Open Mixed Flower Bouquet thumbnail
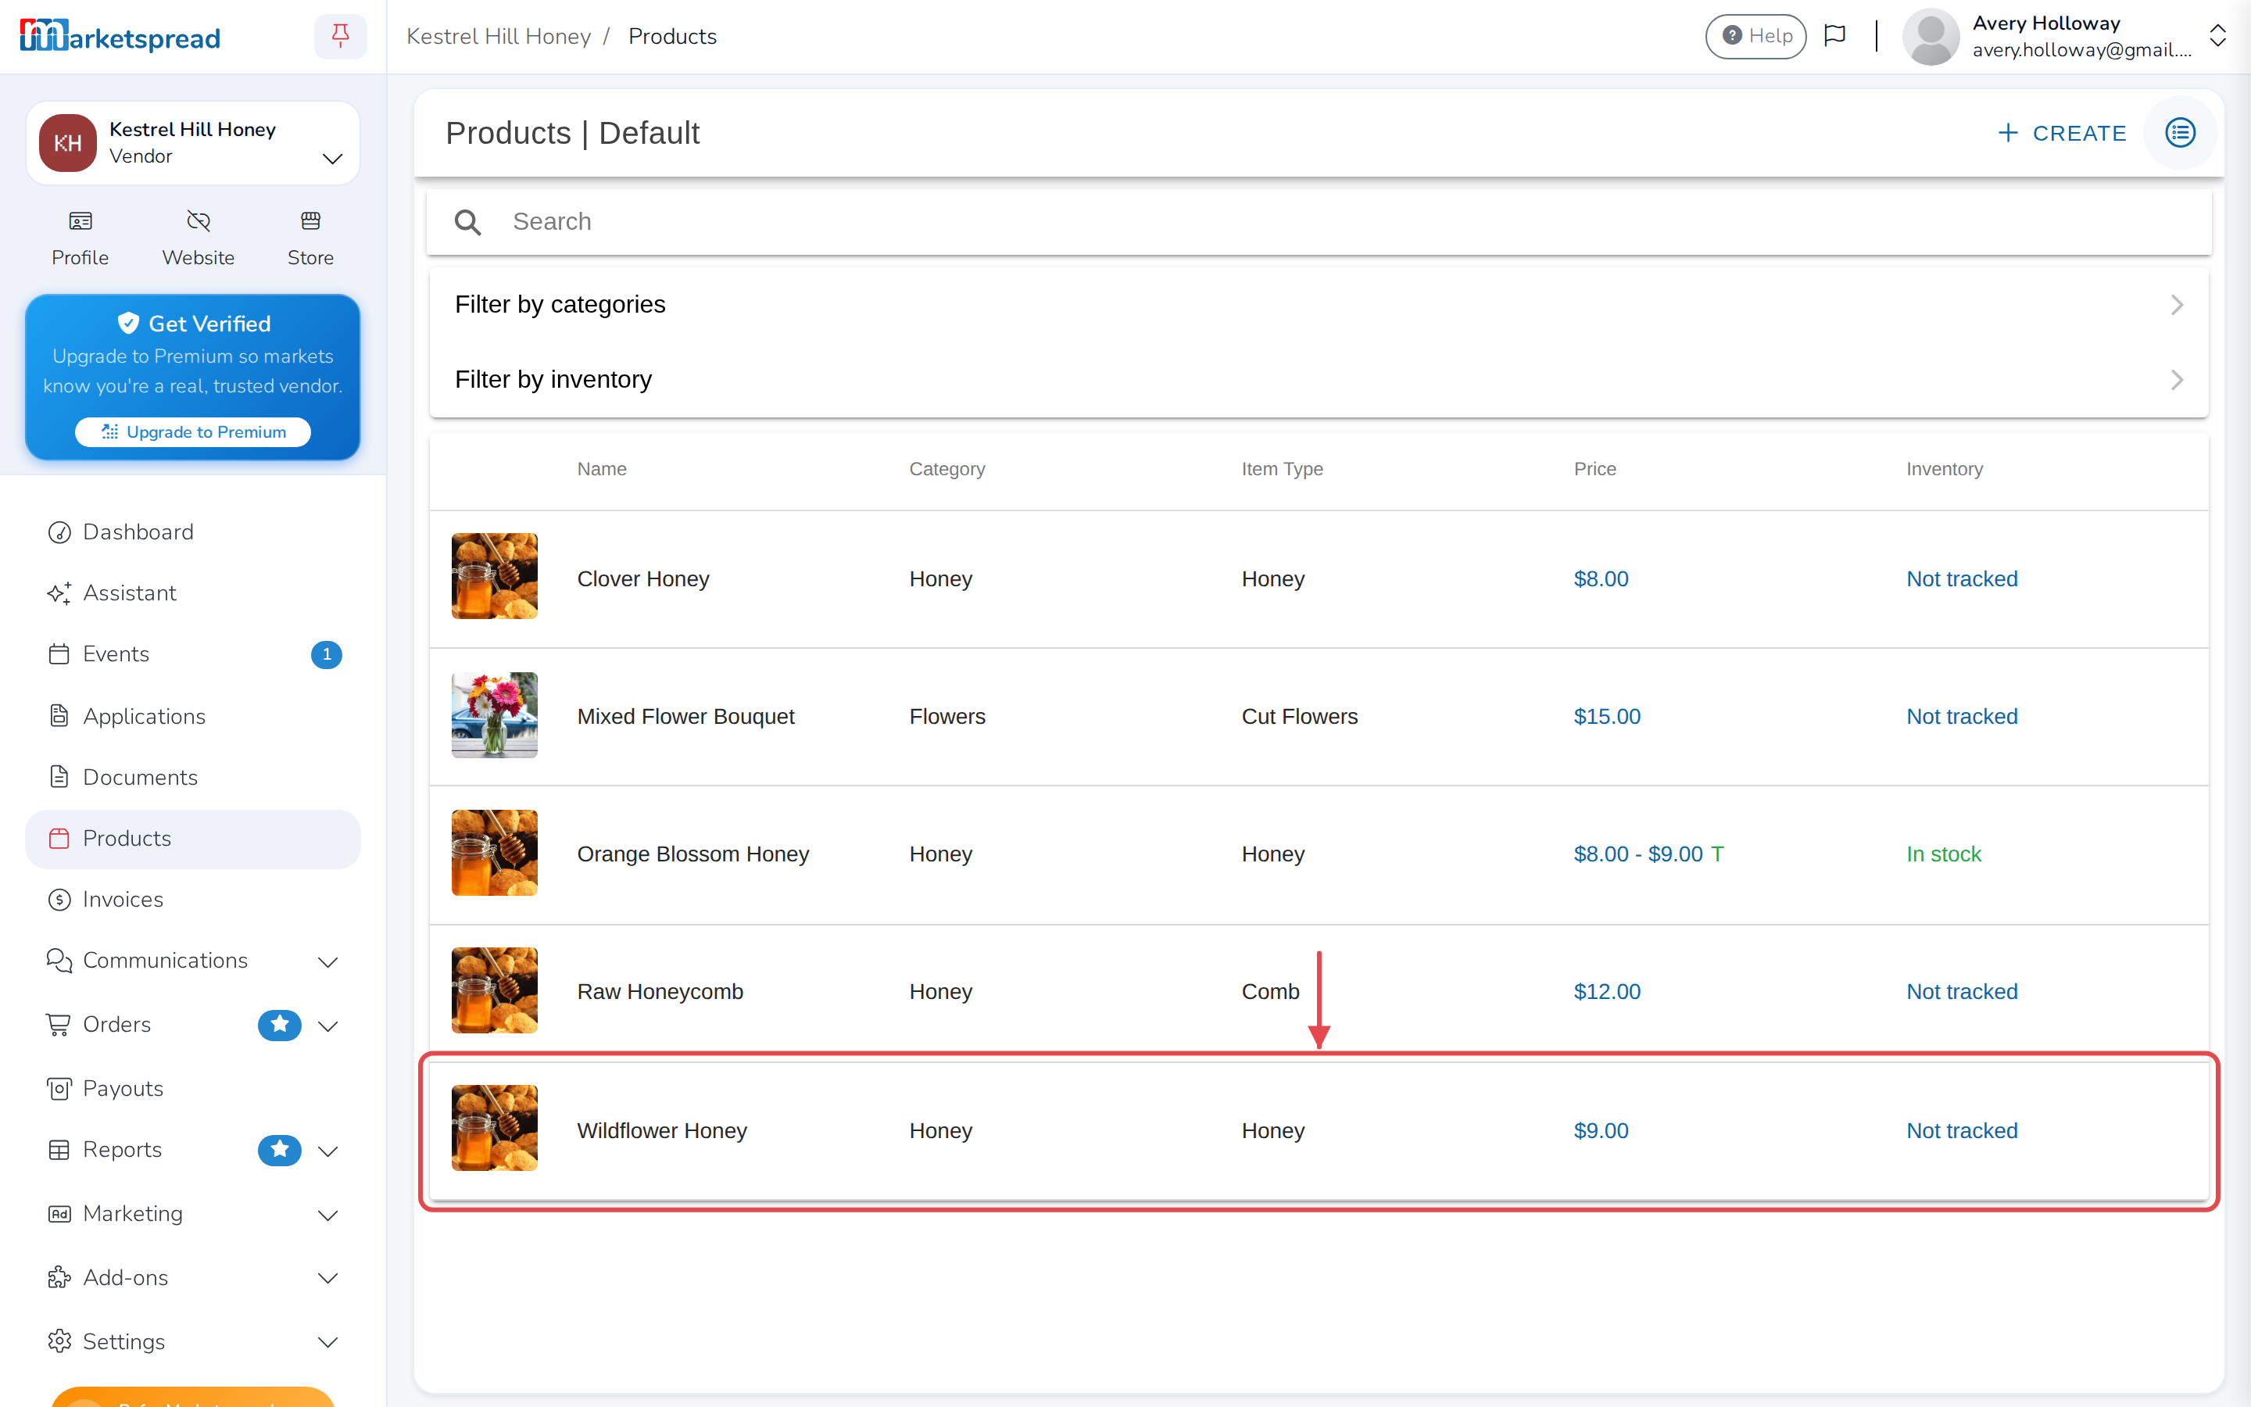2251x1407 pixels. 494,714
